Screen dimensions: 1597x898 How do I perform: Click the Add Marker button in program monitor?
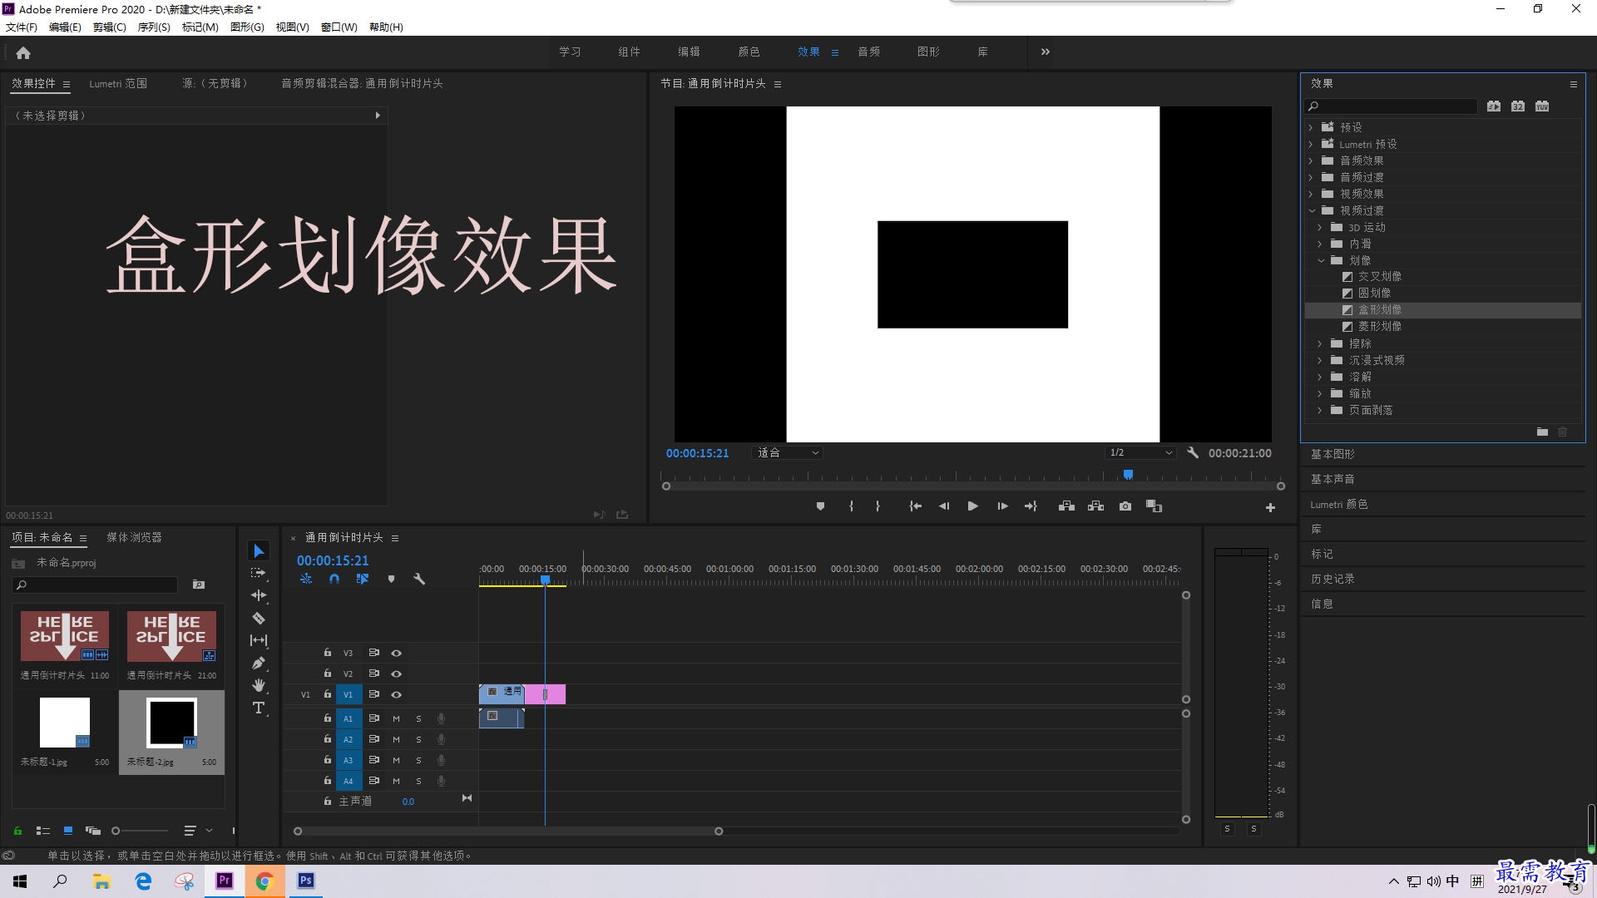click(x=820, y=506)
